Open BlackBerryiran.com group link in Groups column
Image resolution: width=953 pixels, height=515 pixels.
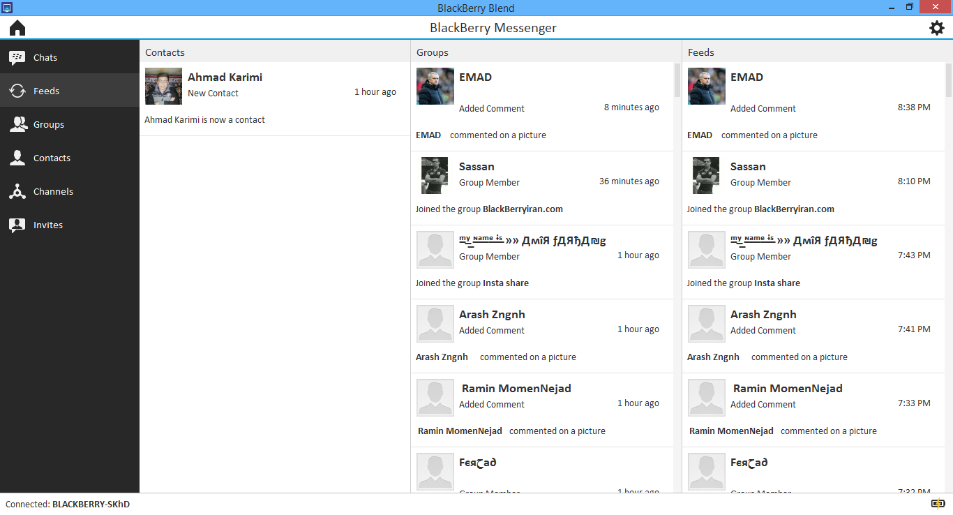tap(523, 209)
